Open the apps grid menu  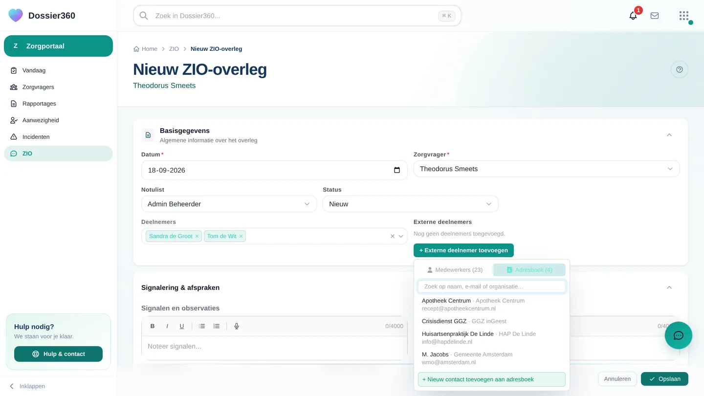684,16
